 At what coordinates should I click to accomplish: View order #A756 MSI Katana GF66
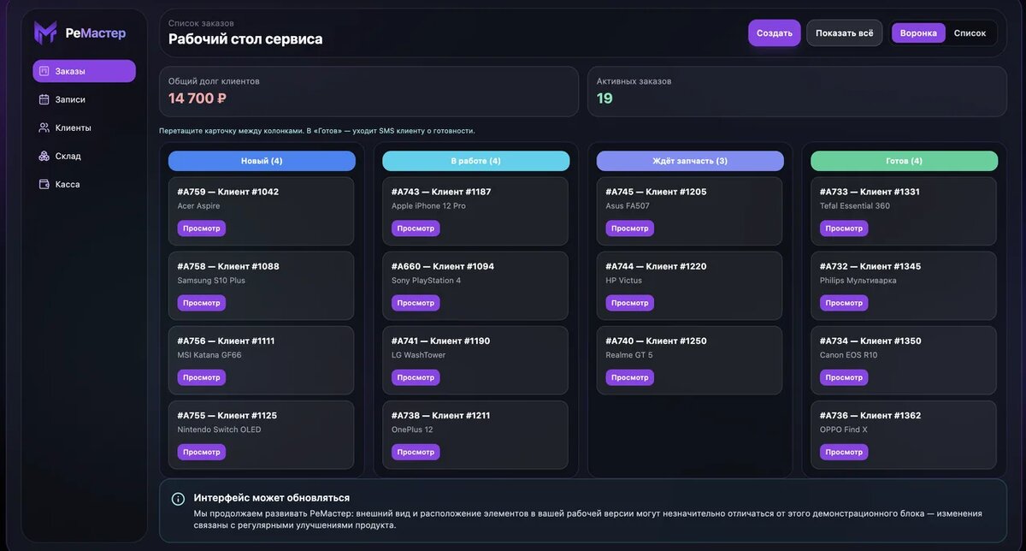[x=202, y=377]
